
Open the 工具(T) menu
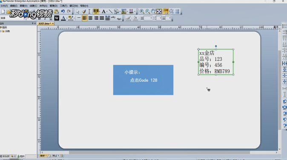[63, 6]
